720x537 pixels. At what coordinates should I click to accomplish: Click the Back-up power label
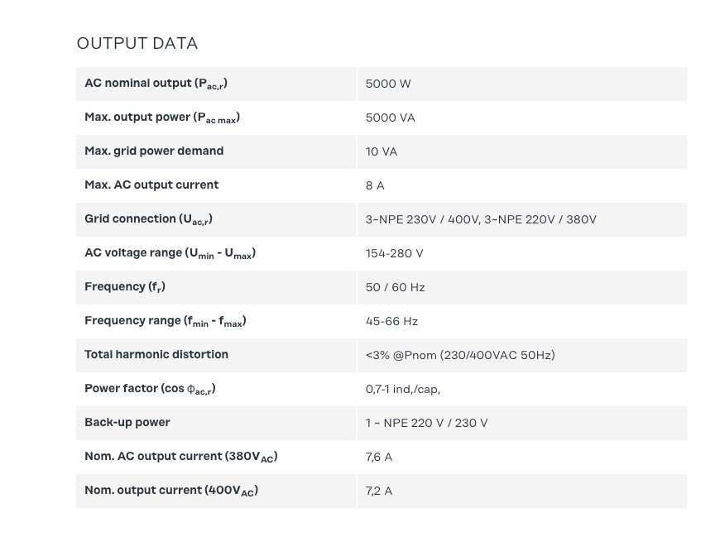point(127,423)
